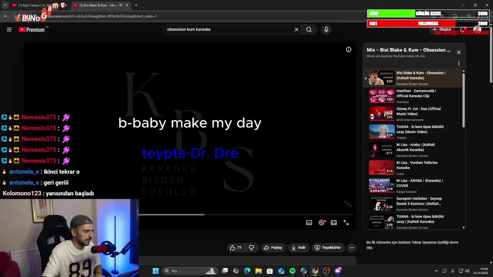Close the Big5 Türkiye tab
This screenshot has height=277, width=493.
coord(66,5)
